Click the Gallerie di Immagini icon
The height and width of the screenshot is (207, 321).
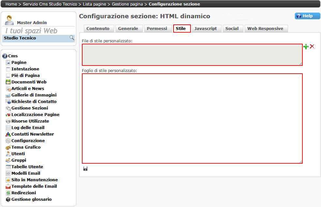[x=8, y=95]
